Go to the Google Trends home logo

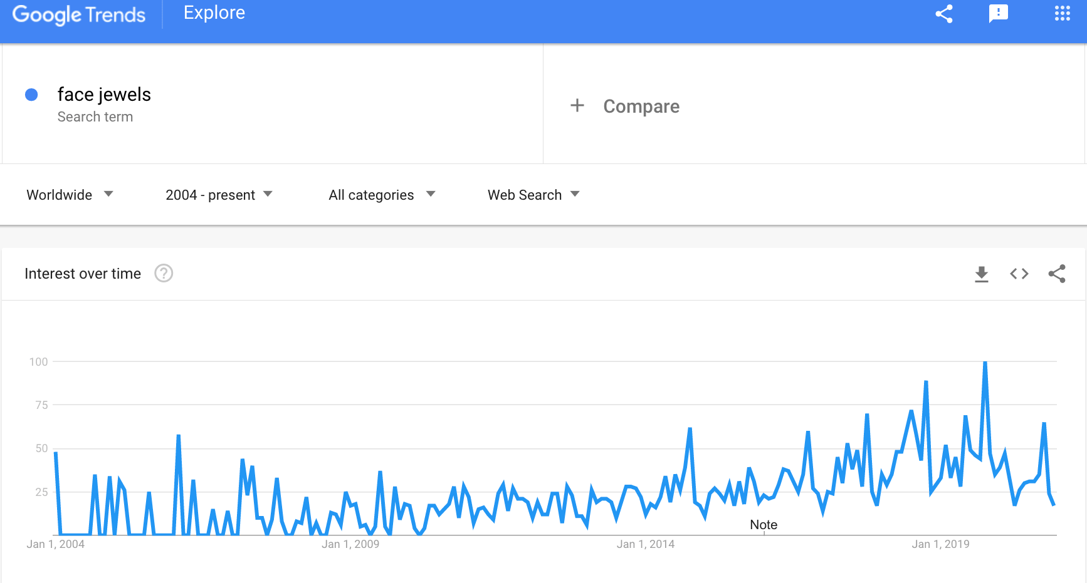click(79, 14)
